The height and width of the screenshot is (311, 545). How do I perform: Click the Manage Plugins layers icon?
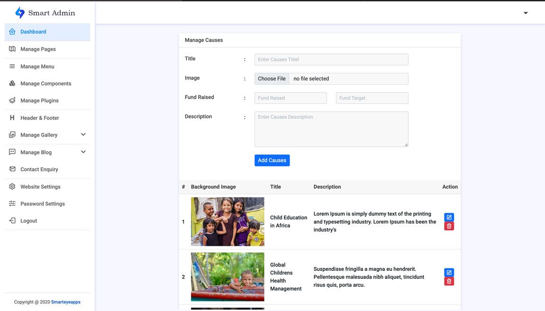(x=12, y=100)
